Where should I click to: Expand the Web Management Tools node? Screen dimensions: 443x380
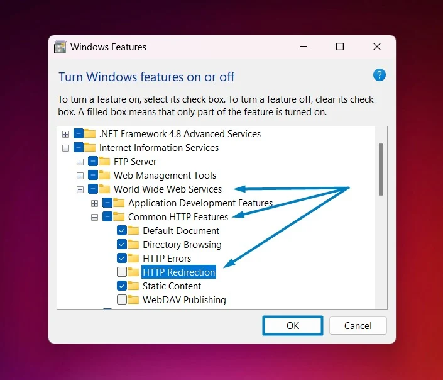80,176
